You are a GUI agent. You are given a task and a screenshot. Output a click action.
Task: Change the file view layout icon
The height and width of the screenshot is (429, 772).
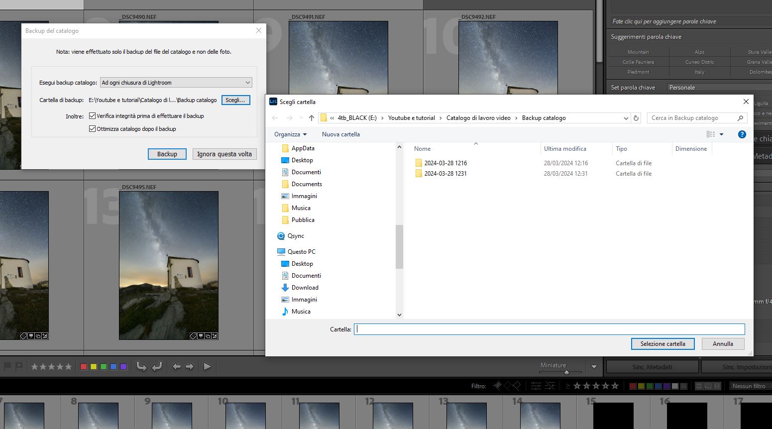click(x=711, y=134)
